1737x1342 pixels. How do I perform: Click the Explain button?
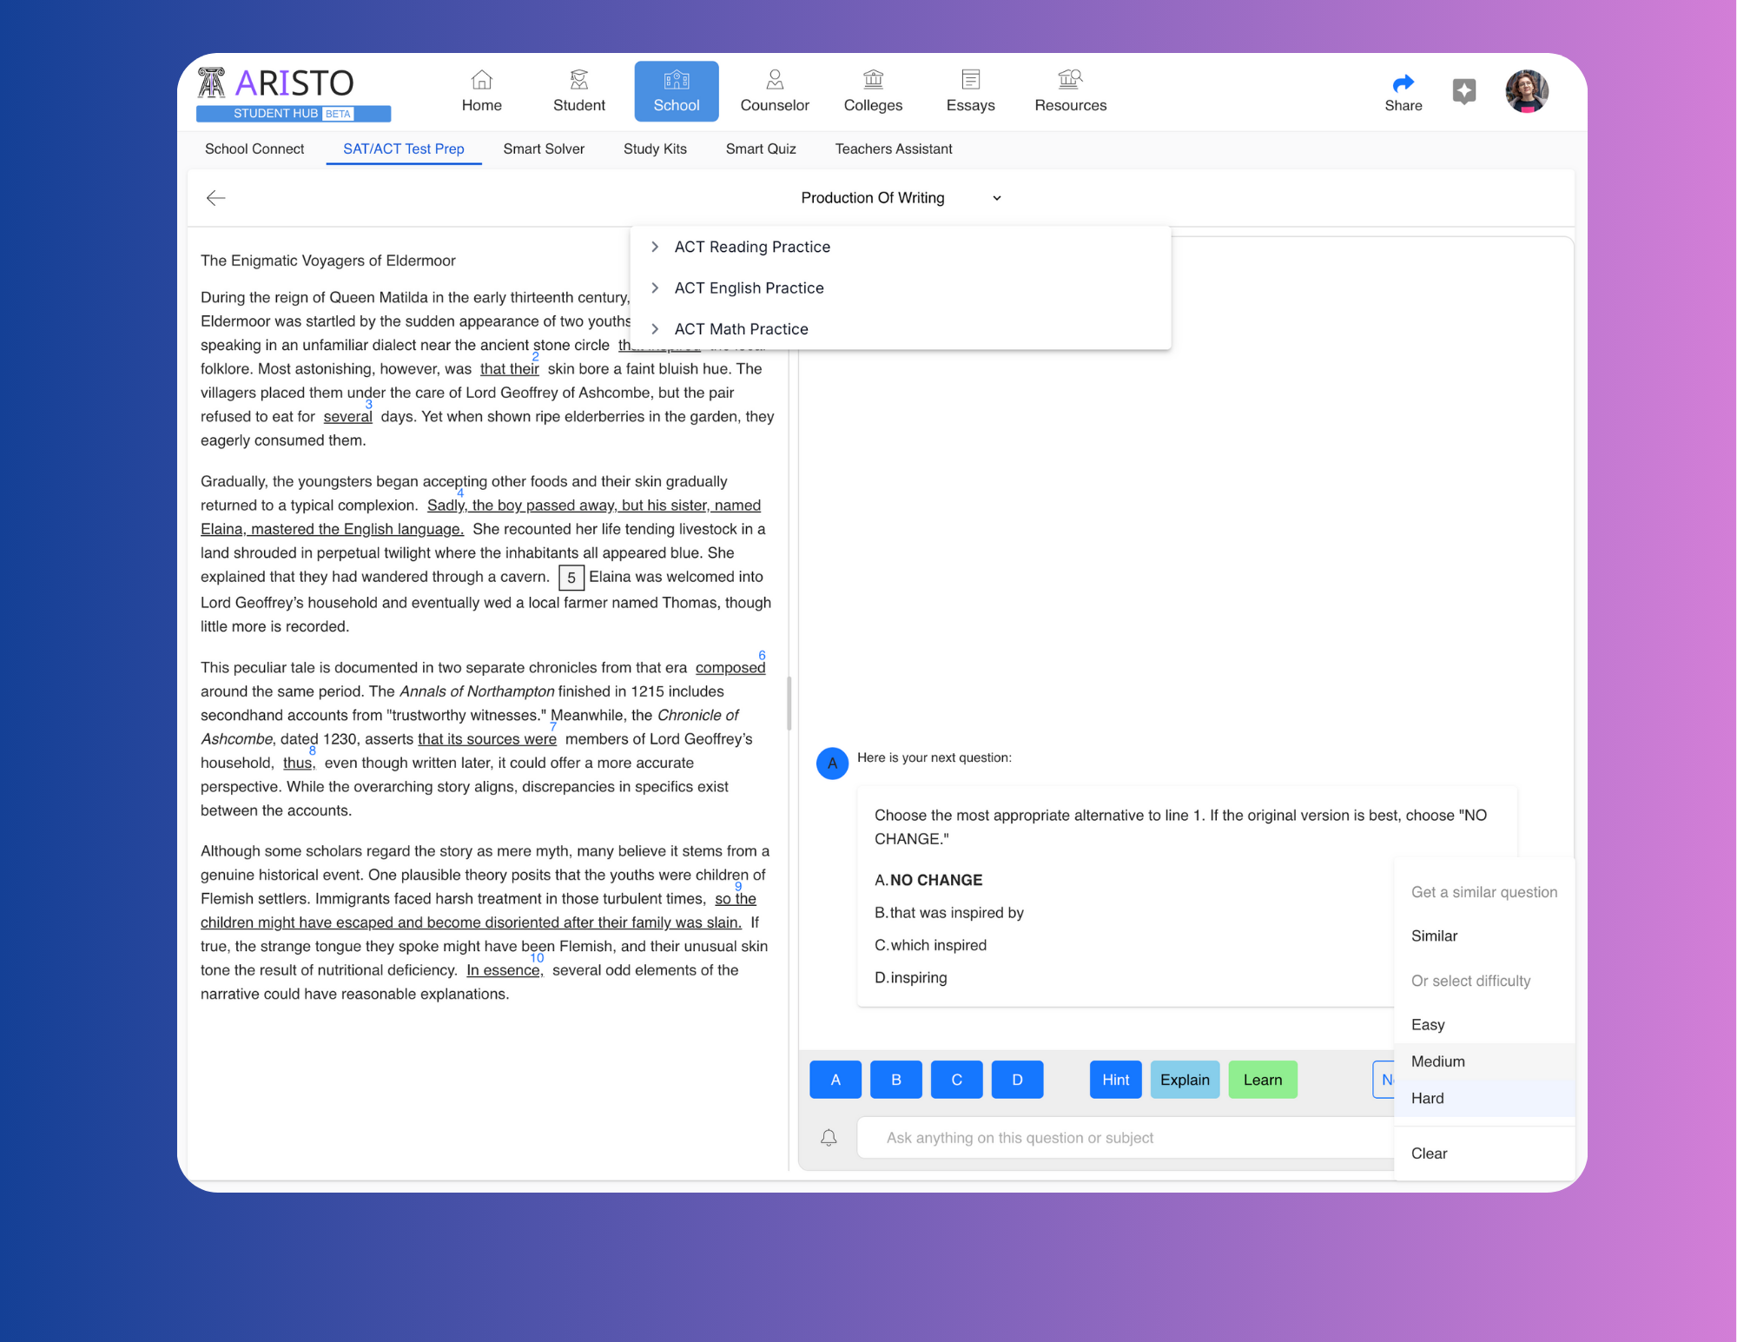tap(1185, 1080)
